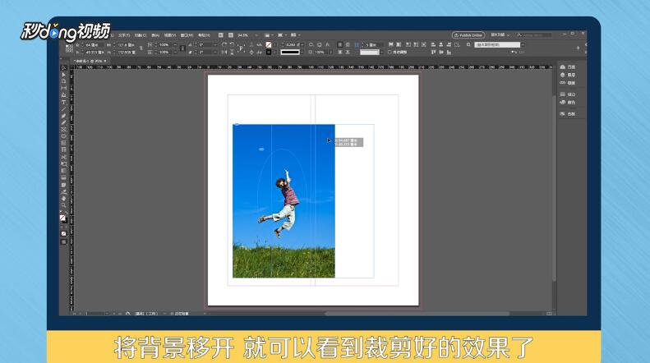
Task: Rotate 90° clockwise in control panel
Action: 224,44
